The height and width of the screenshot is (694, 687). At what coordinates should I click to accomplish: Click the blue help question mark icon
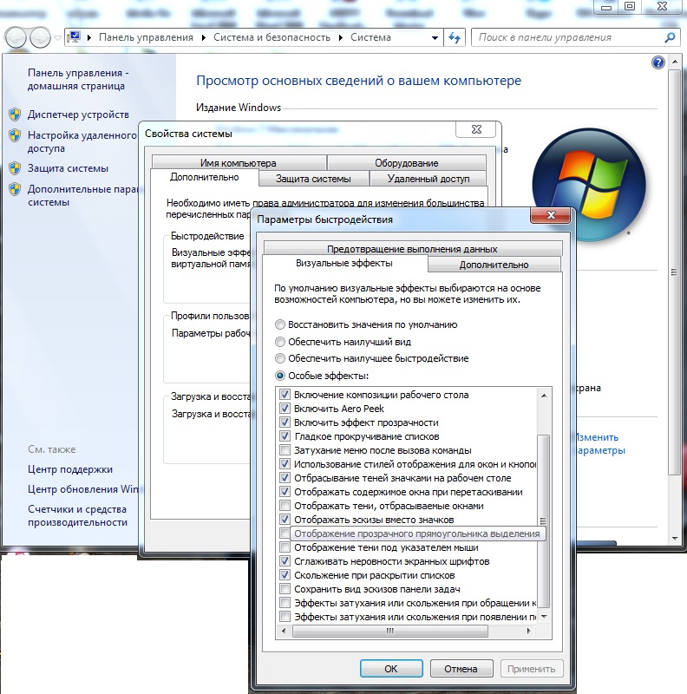pyautogui.click(x=658, y=63)
